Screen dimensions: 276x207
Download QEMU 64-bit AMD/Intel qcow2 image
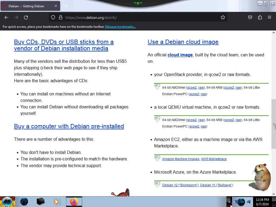point(192,120)
